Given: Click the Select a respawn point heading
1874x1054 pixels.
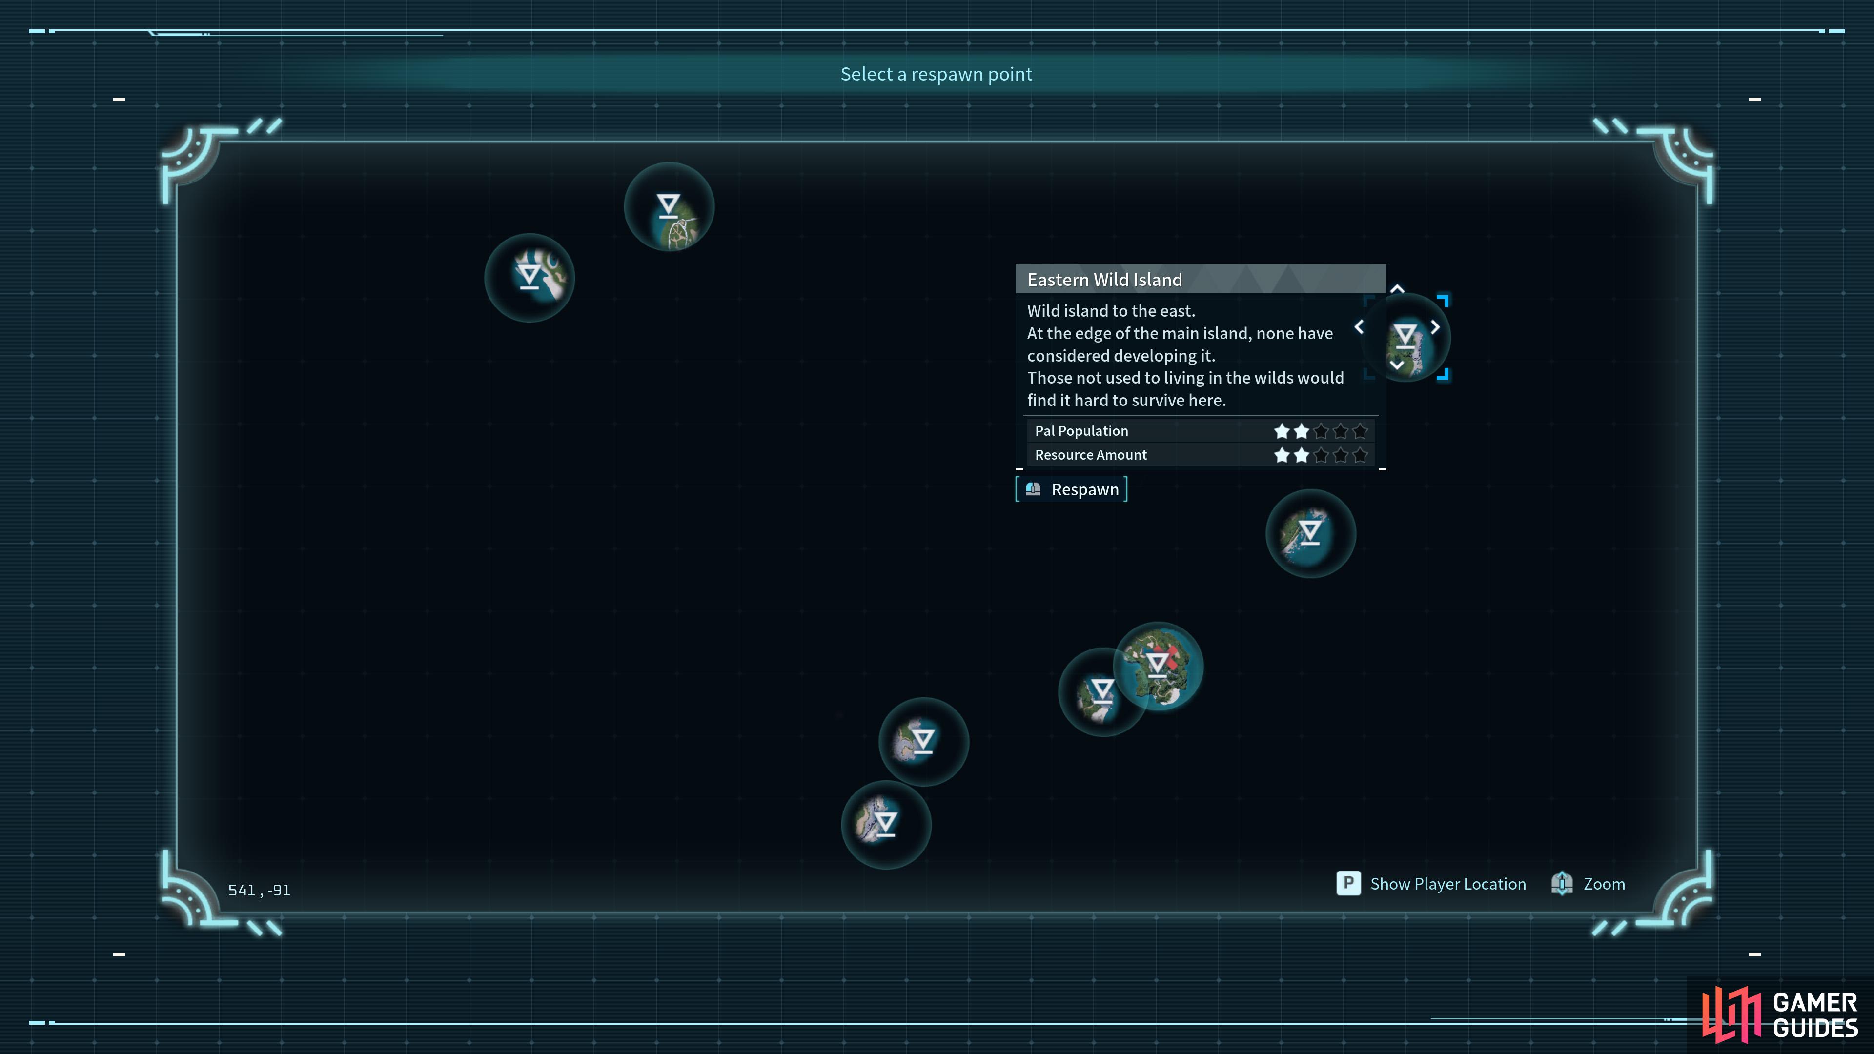Looking at the screenshot, I should (x=937, y=74).
